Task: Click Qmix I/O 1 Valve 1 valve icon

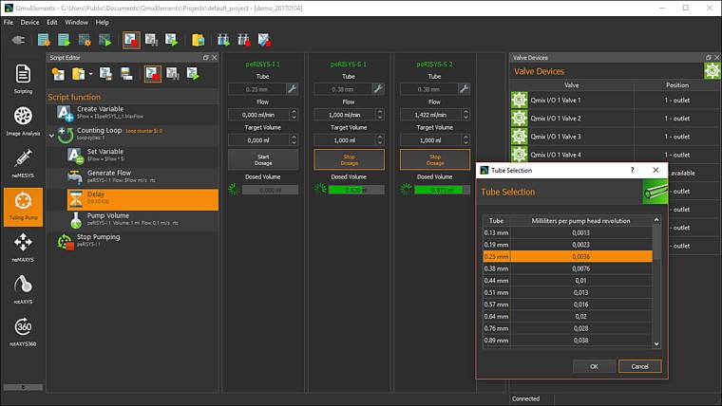Action: pyautogui.click(x=520, y=100)
